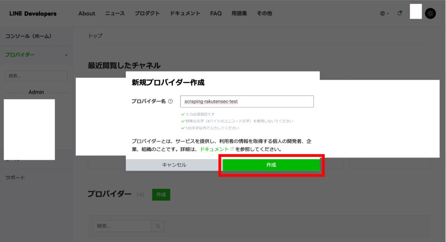Open the notifications bell icon

[x=400, y=13]
